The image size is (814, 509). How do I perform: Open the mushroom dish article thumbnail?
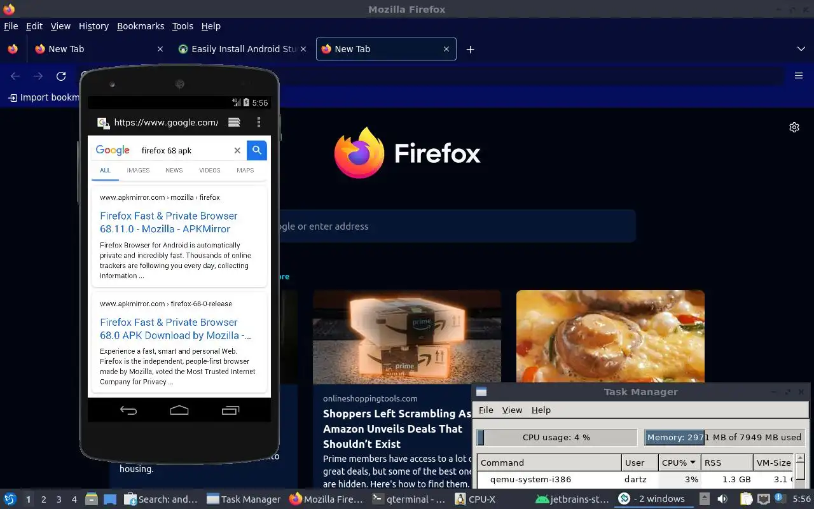coord(610,337)
